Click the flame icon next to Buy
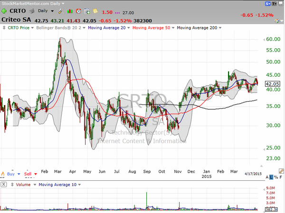 coord(3,174)
